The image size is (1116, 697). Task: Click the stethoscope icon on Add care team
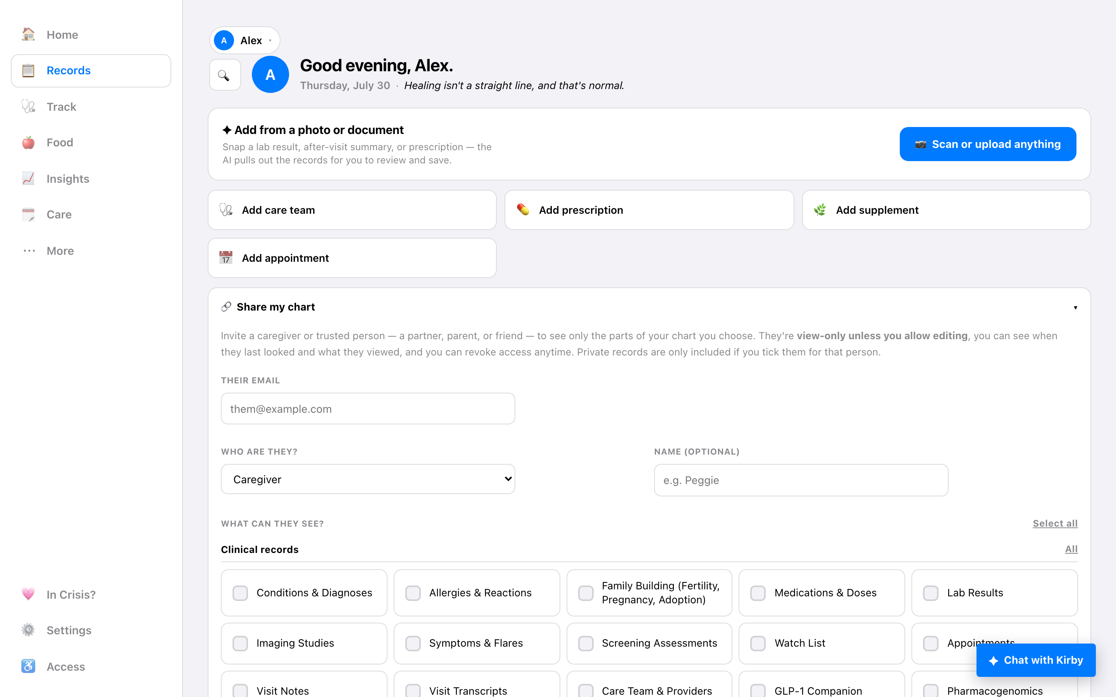[226, 210]
